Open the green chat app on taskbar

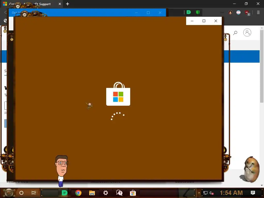tap(64, 193)
